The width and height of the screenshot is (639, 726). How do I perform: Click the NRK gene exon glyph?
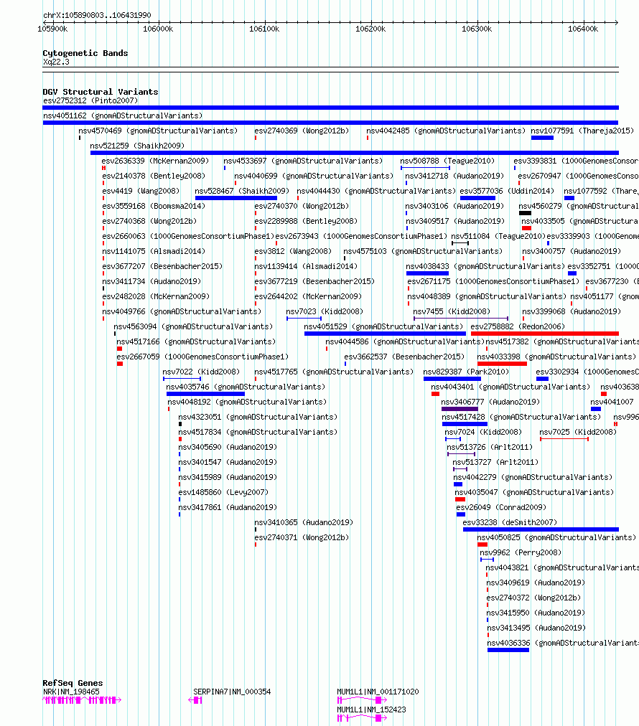tap(82, 700)
